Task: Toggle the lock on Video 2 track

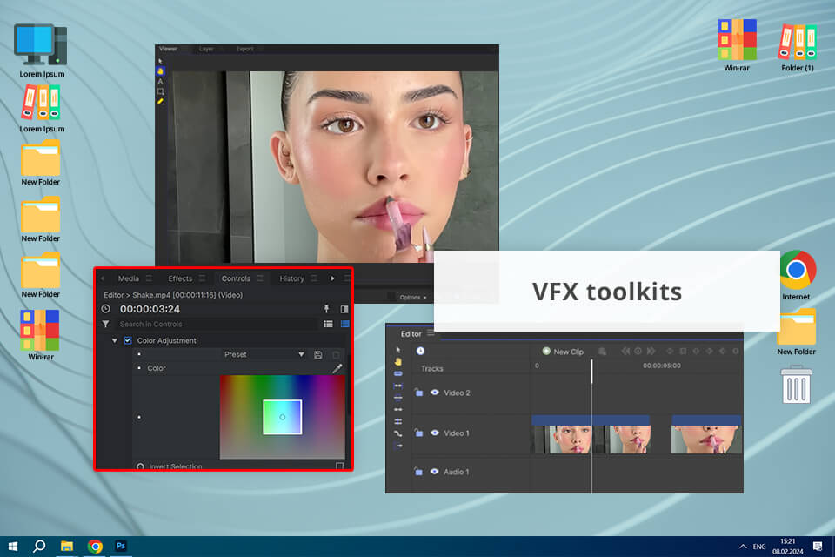Action: coord(418,393)
